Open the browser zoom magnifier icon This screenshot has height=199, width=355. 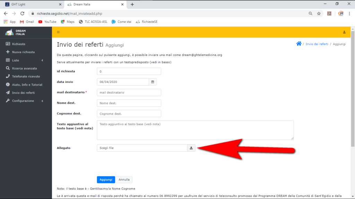pyautogui.click(x=310, y=13)
